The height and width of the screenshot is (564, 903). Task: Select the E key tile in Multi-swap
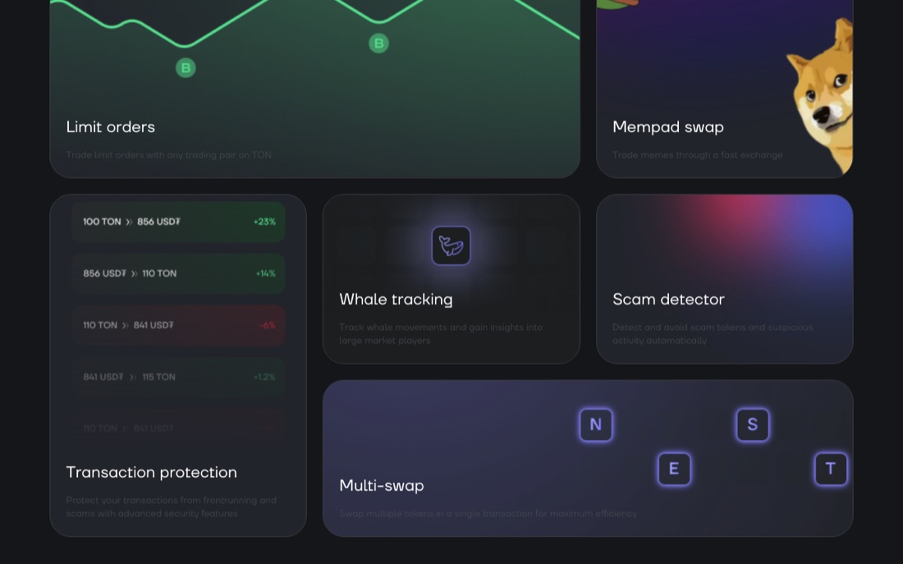tap(674, 469)
